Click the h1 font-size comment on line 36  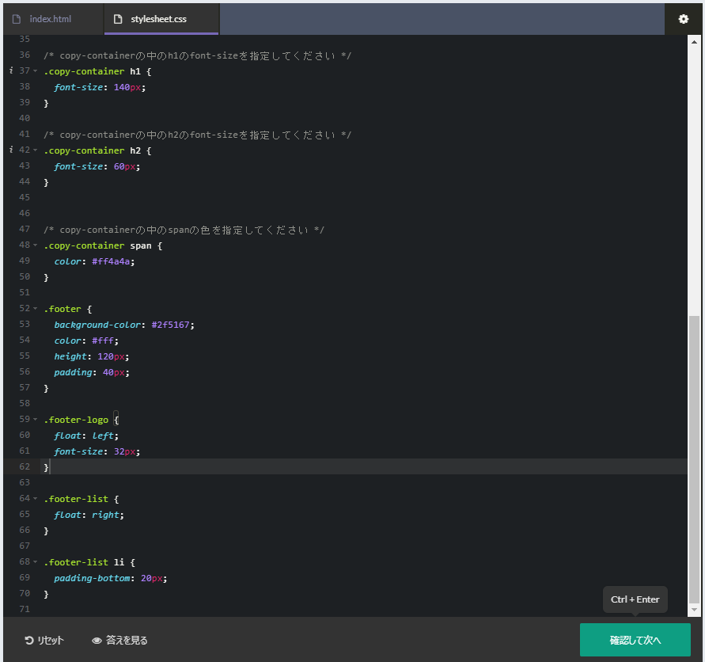(x=197, y=55)
